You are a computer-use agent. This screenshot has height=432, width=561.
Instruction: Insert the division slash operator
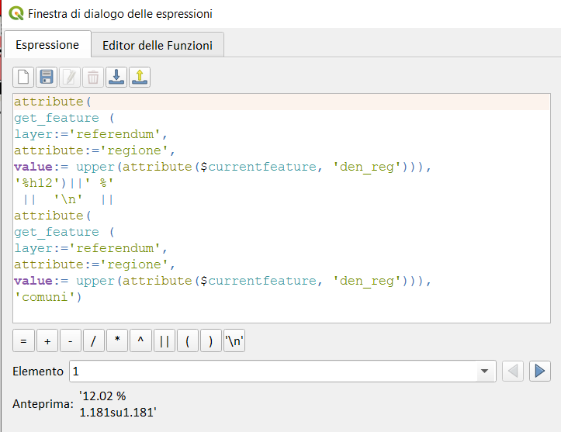point(93,340)
